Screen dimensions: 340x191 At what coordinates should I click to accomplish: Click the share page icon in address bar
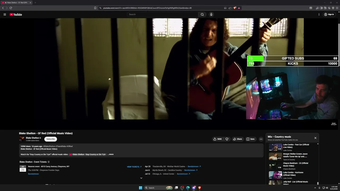(230, 8)
